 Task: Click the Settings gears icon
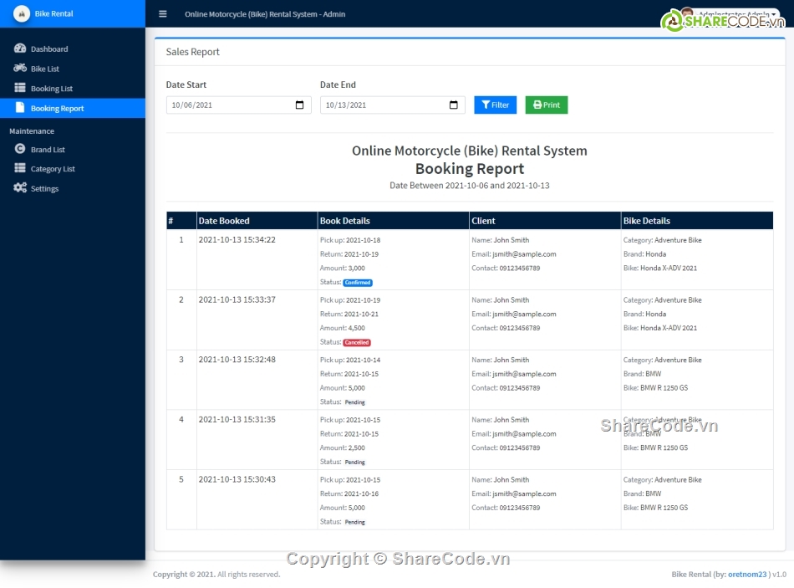(x=20, y=188)
